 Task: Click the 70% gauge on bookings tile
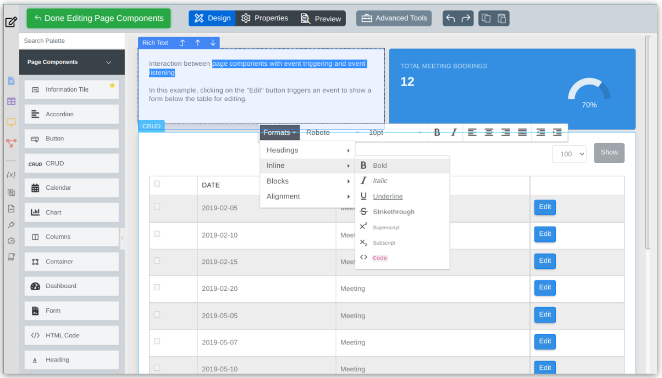pyautogui.click(x=589, y=93)
